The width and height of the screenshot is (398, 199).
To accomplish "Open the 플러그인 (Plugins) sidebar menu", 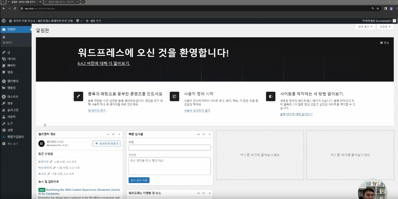I will pyautogui.click(x=13, y=110).
